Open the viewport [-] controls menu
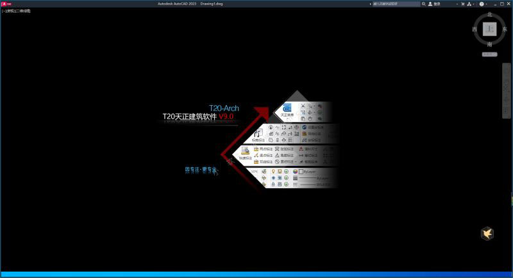This screenshot has height=278, width=513. tap(4, 11)
